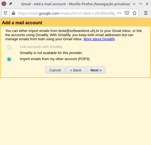This screenshot has width=151, height=145.
Task: Click the pin icon in the title bar
Action: [x=10, y=4]
